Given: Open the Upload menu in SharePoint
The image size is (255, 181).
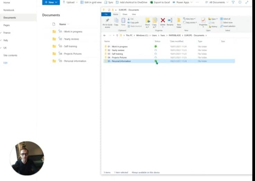Looking at the screenshot, I should pyautogui.click(x=70, y=2).
